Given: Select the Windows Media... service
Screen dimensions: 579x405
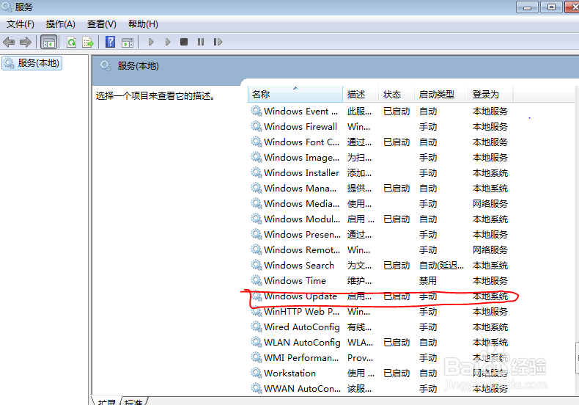Looking at the screenshot, I should (380, 204).
